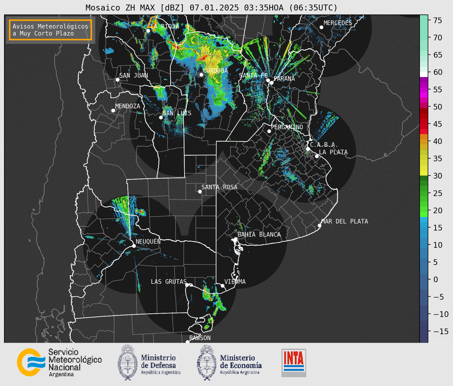Click the MAR DEL PLATA marker dot

click(x=320, y=225)
